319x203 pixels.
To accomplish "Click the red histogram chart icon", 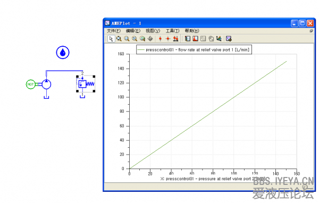I will 196,39.
